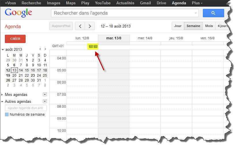The image size is (238, 149).
Task: Open Recherche in the top bar
Action: 31,3
